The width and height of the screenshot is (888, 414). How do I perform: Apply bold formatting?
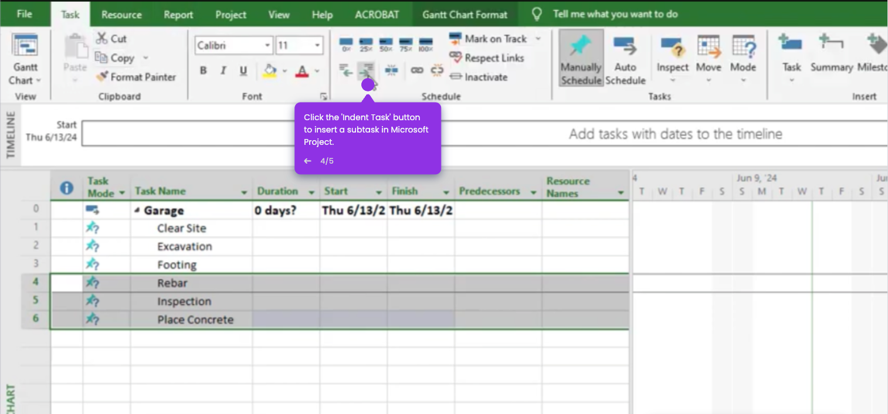tap(204, 71)
